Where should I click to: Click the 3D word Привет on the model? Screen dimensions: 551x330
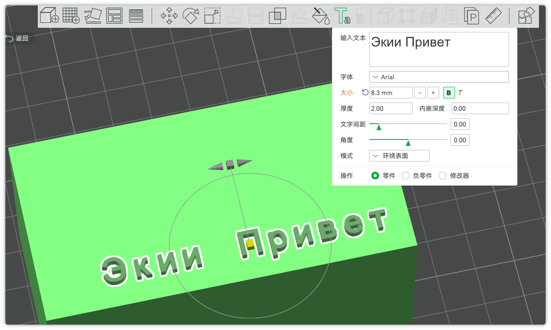(x=312, y=233)
